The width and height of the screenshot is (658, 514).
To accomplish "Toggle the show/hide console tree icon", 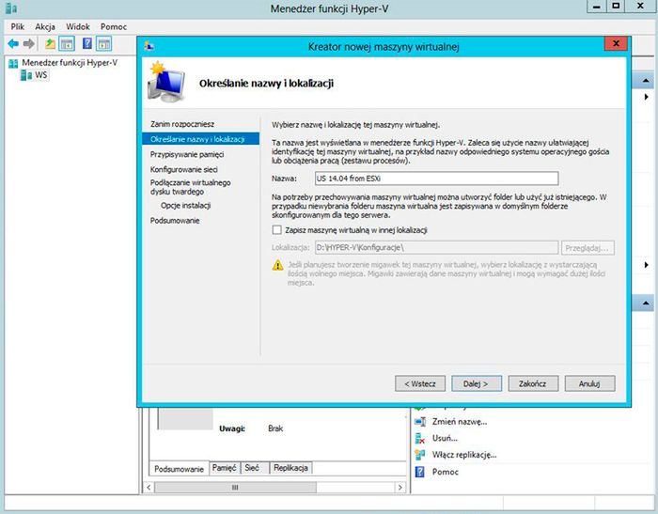I will pos(67,43).
